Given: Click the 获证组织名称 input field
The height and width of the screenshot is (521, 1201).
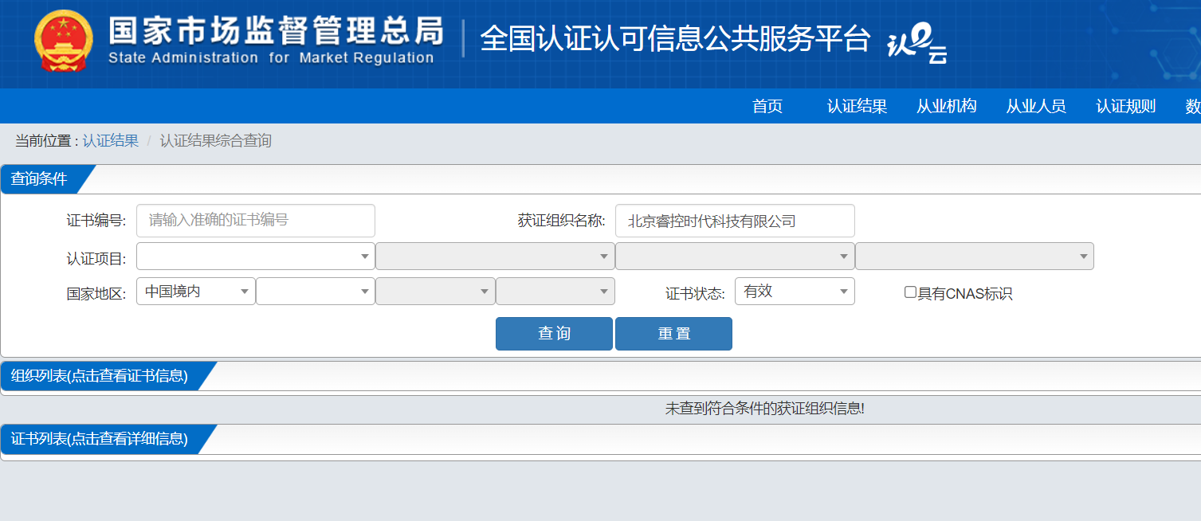Looking at the screenshot, I should point(735,221).
